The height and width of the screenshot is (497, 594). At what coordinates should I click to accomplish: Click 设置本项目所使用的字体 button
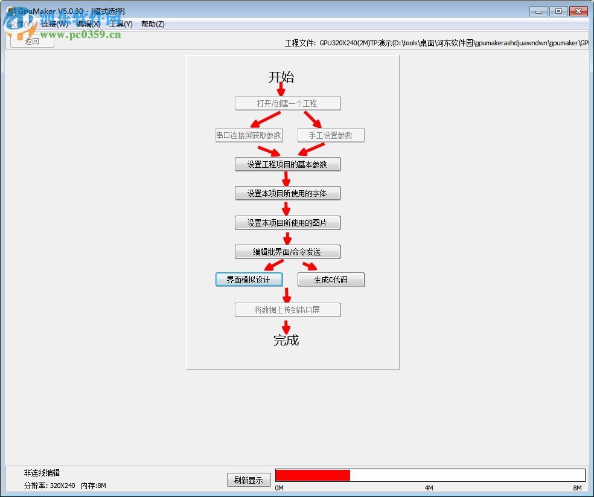[287, 193]
